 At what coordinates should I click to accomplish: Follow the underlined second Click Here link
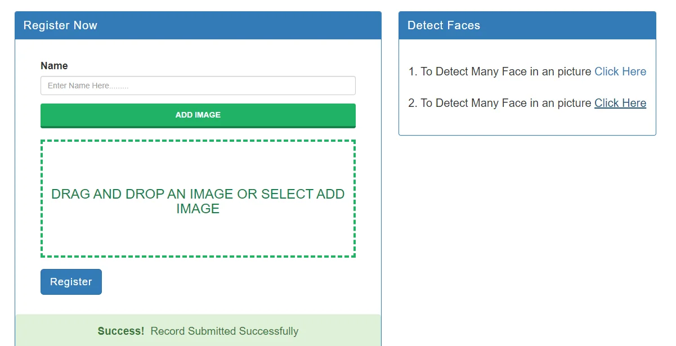(x=620, y=103)
